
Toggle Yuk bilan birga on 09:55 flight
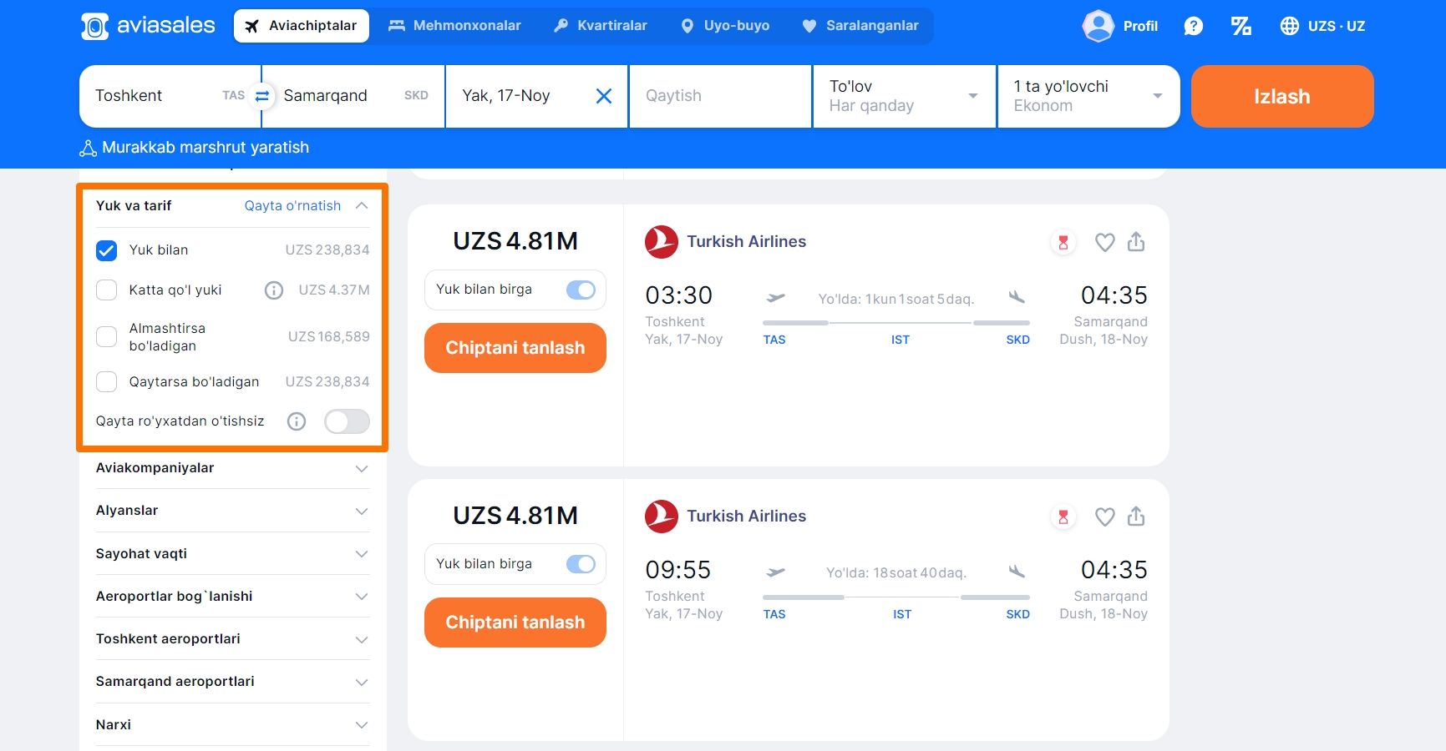tap(581, 564)
